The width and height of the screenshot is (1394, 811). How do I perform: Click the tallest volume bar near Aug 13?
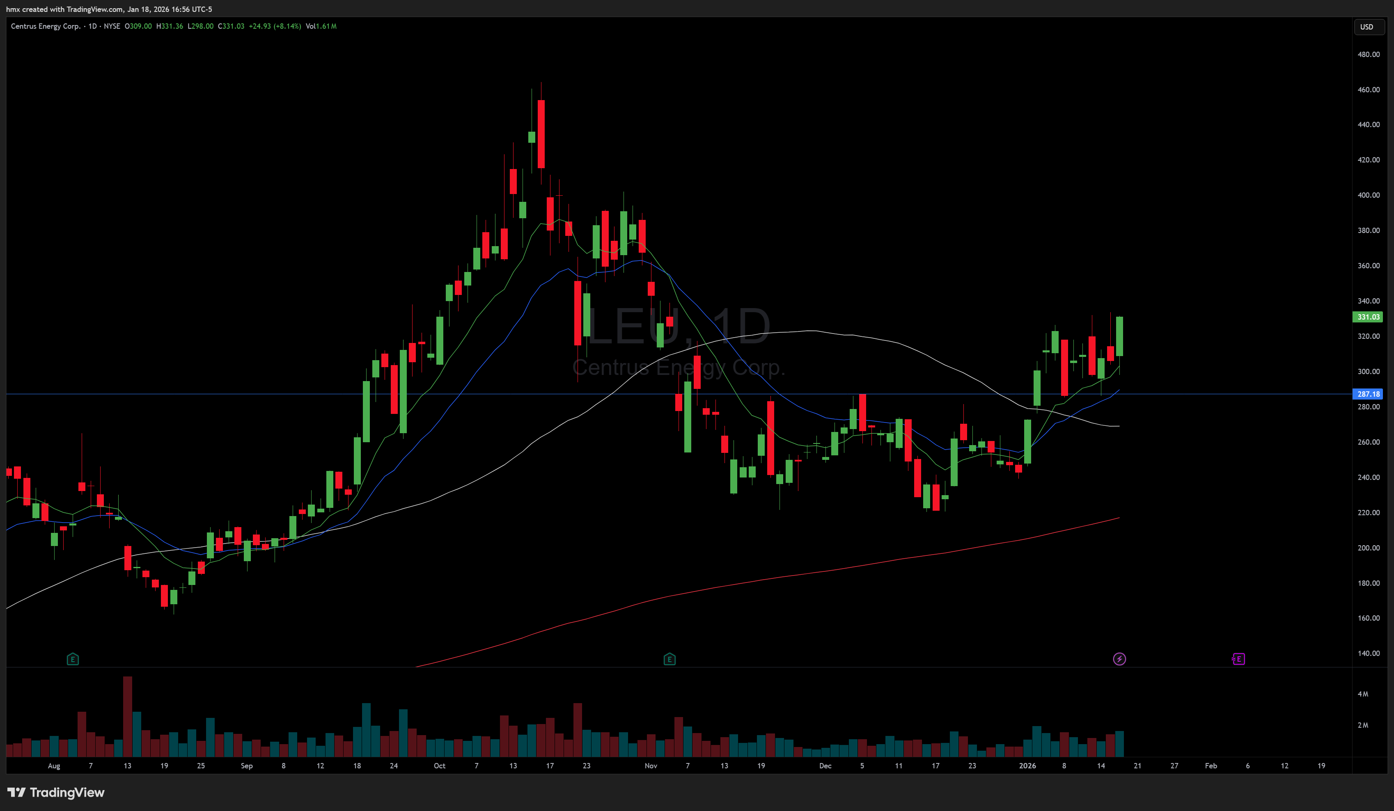click(x=128, y=716)
